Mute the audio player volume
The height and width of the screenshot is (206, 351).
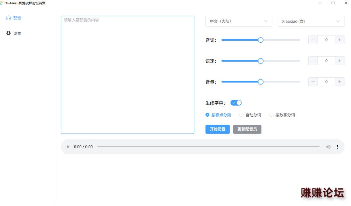coord(328,147)
